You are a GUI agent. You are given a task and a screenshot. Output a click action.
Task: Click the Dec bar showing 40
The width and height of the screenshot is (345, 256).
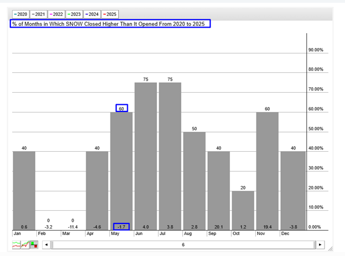[293, 191]
